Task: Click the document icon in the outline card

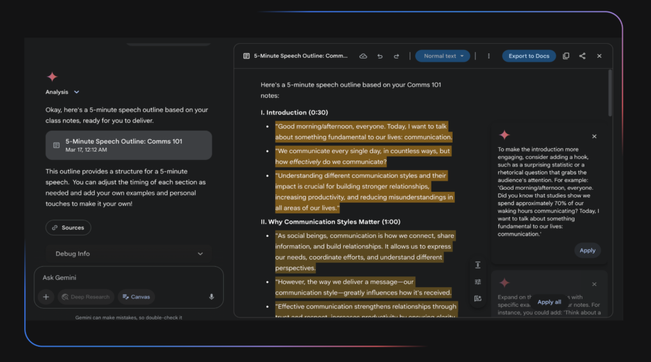Action: (x=57, y=145)
